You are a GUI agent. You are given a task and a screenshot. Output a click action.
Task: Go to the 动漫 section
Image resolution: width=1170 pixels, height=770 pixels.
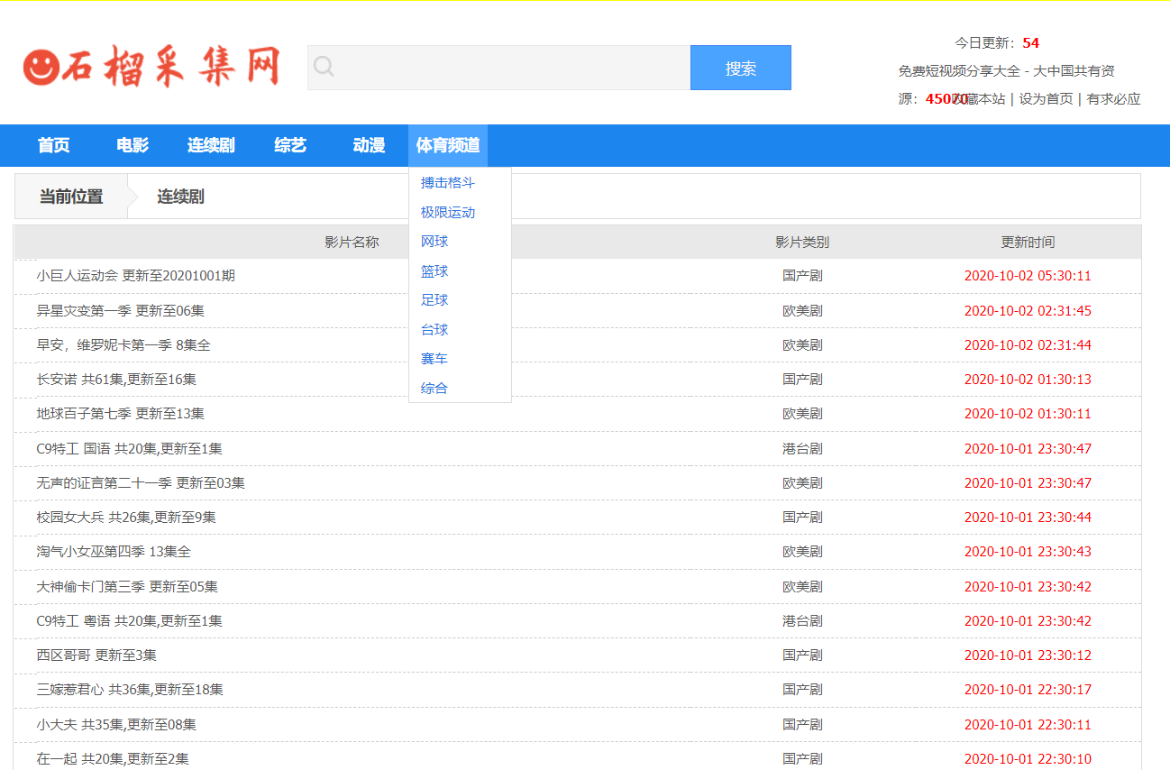pyautogui.click(x=367, y=145)
